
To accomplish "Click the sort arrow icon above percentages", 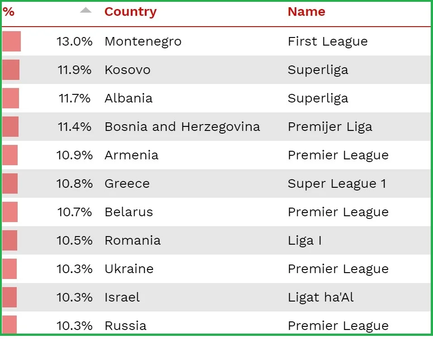I will point(86,11).
